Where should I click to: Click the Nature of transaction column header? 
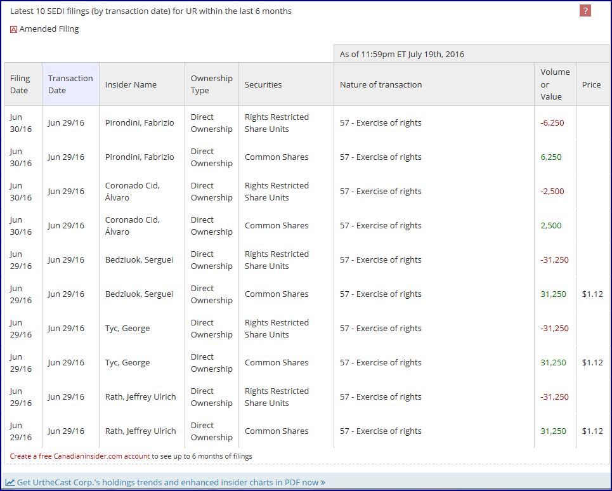tap(381, 84)
